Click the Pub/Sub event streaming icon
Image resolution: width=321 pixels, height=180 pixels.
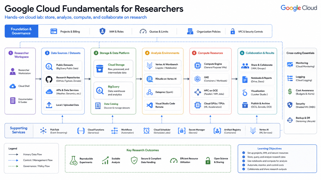(43, 131)
